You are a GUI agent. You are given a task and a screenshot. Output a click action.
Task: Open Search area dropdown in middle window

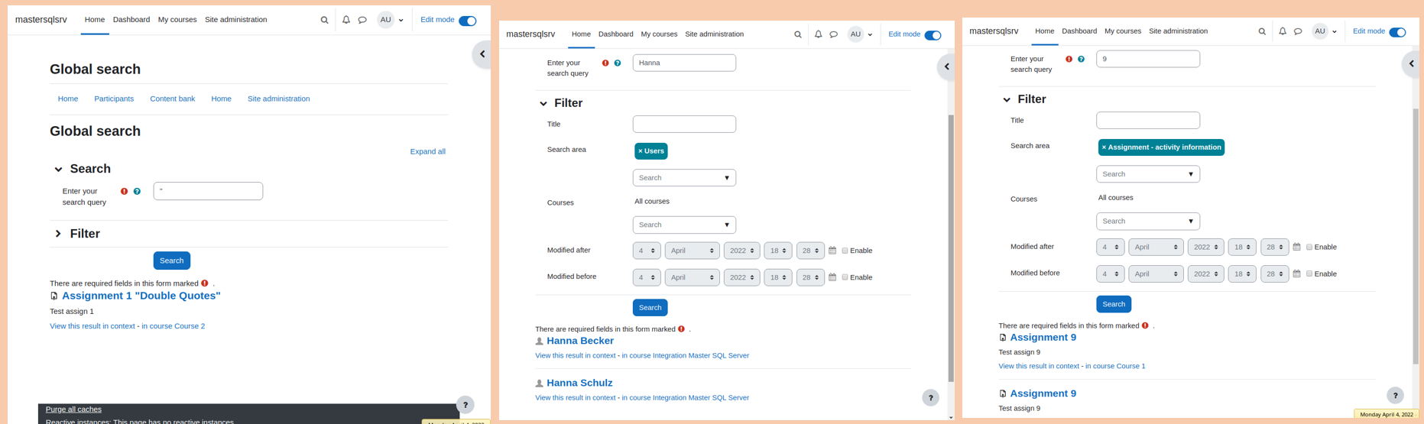click(x=684, y=178)
